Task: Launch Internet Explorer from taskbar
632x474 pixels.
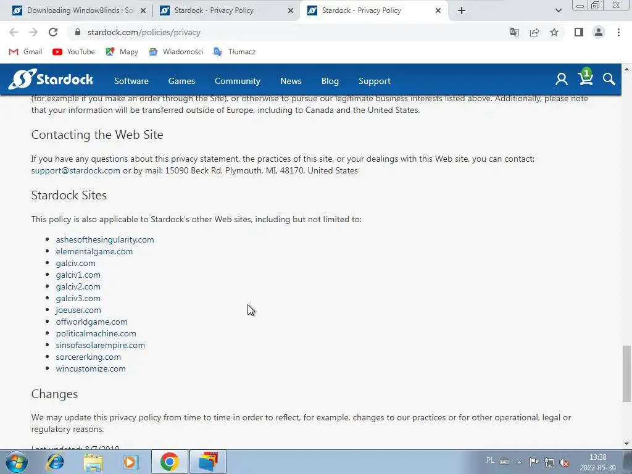Action: [x=55, y=462]
